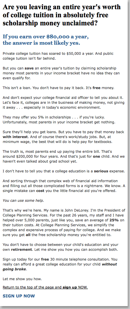The image size is (130, 309).
Task: Click the standalone "Let me show you how." line
Action: click(22, 279)
